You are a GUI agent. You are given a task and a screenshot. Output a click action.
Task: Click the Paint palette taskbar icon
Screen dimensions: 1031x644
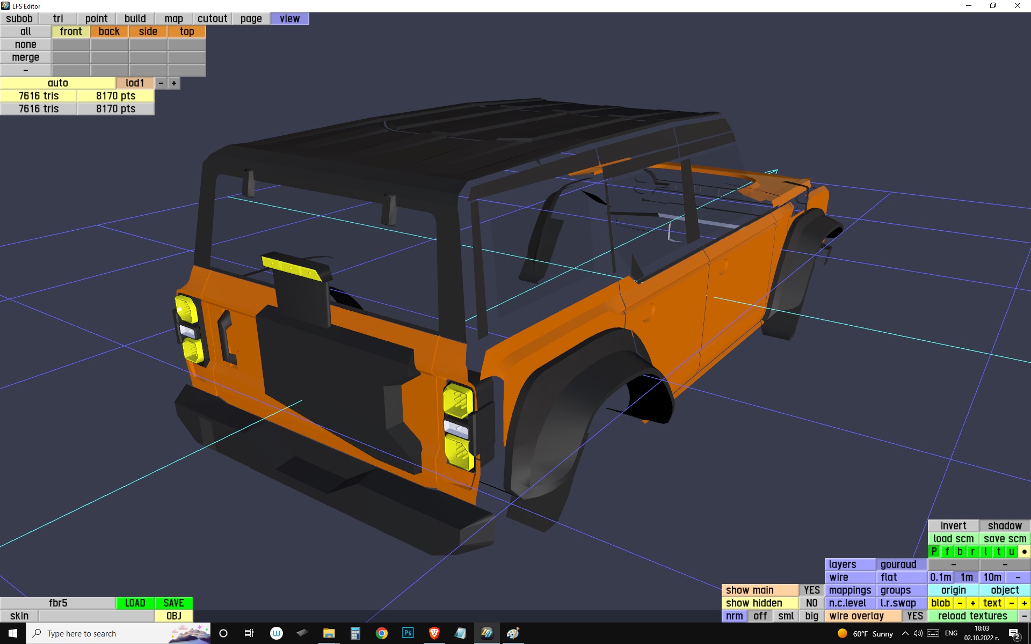coord(513,633)
